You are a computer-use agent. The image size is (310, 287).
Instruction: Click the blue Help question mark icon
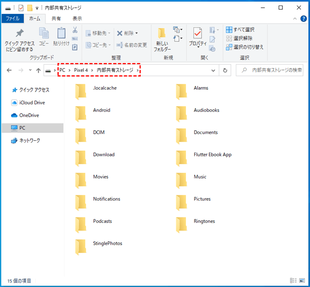[303, 19]
